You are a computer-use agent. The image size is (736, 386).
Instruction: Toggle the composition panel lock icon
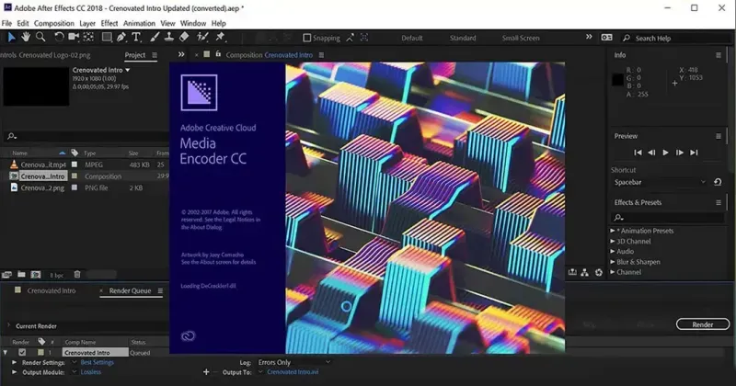(x=218, y=54)
